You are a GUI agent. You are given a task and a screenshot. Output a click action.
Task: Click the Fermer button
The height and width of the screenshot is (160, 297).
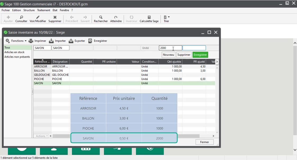(204, 142)
